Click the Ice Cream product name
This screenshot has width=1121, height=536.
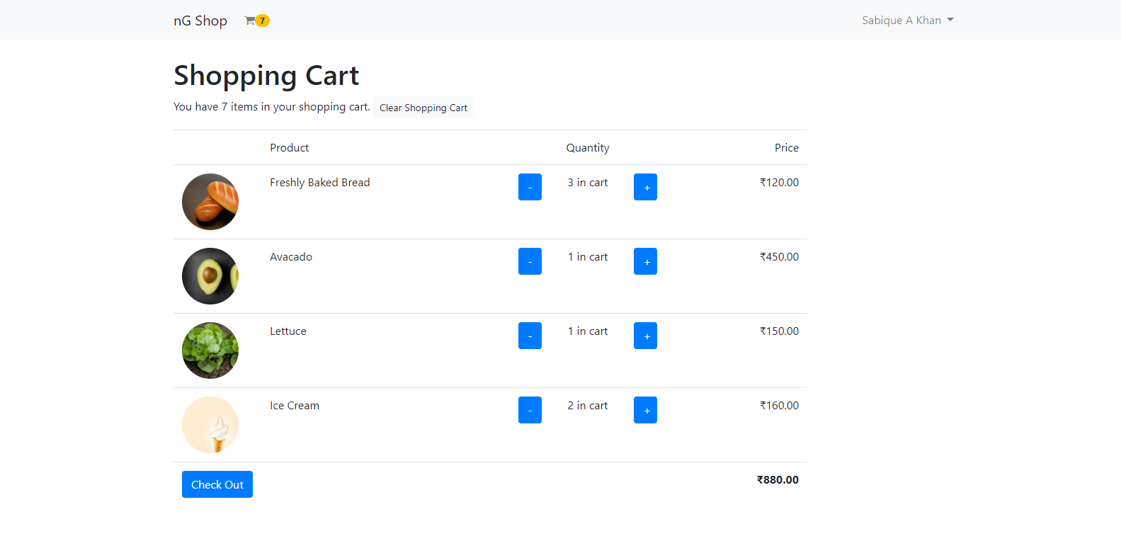click(x=295, y=406)
